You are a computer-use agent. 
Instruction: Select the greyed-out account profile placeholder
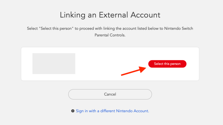coord(54,64)
